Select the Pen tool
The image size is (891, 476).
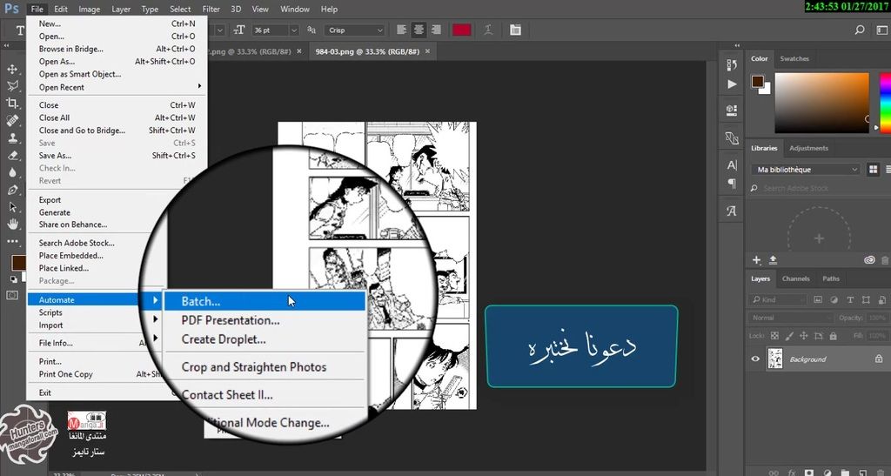click(12, 190)
